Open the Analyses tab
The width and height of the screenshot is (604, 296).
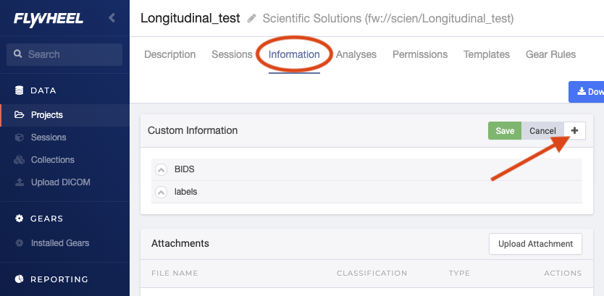[356, 55]
